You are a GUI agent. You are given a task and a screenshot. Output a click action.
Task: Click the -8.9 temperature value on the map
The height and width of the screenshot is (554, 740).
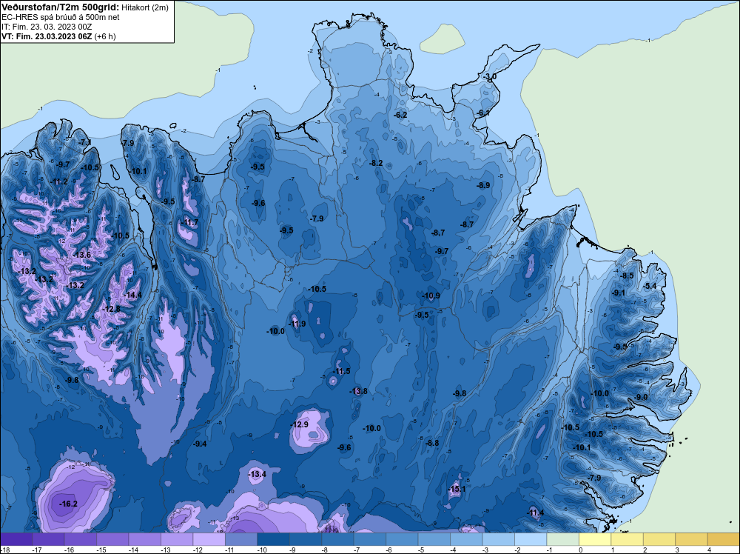[483, 186]
